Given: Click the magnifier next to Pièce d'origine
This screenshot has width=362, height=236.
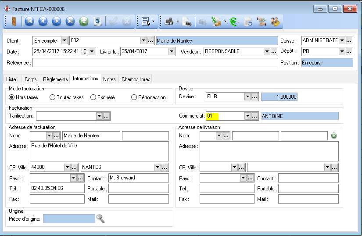Looking at the screenshot, I should coord(100,218).
